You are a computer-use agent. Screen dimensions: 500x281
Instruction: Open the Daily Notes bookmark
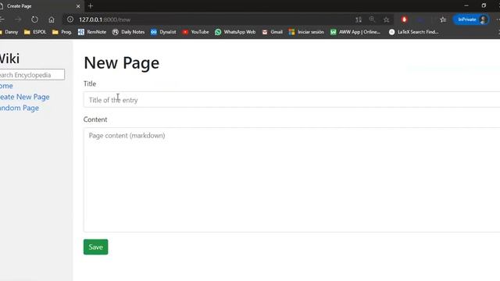(128, 32)
